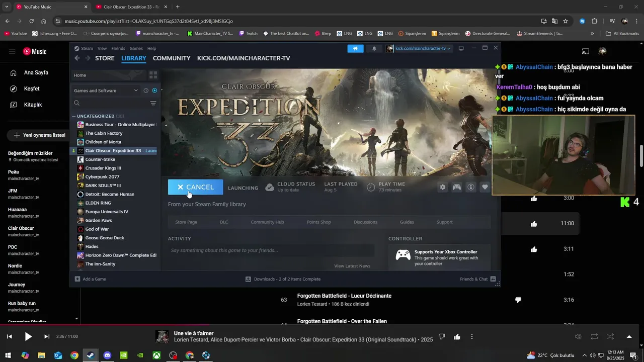
Task: Open the View menu in Steam
Action: point(102,48)
